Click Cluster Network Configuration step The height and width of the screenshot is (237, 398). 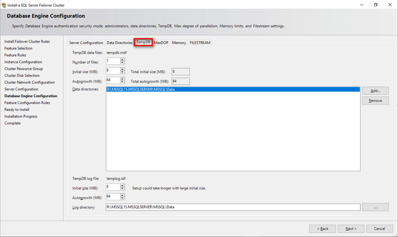click(30, 82)
